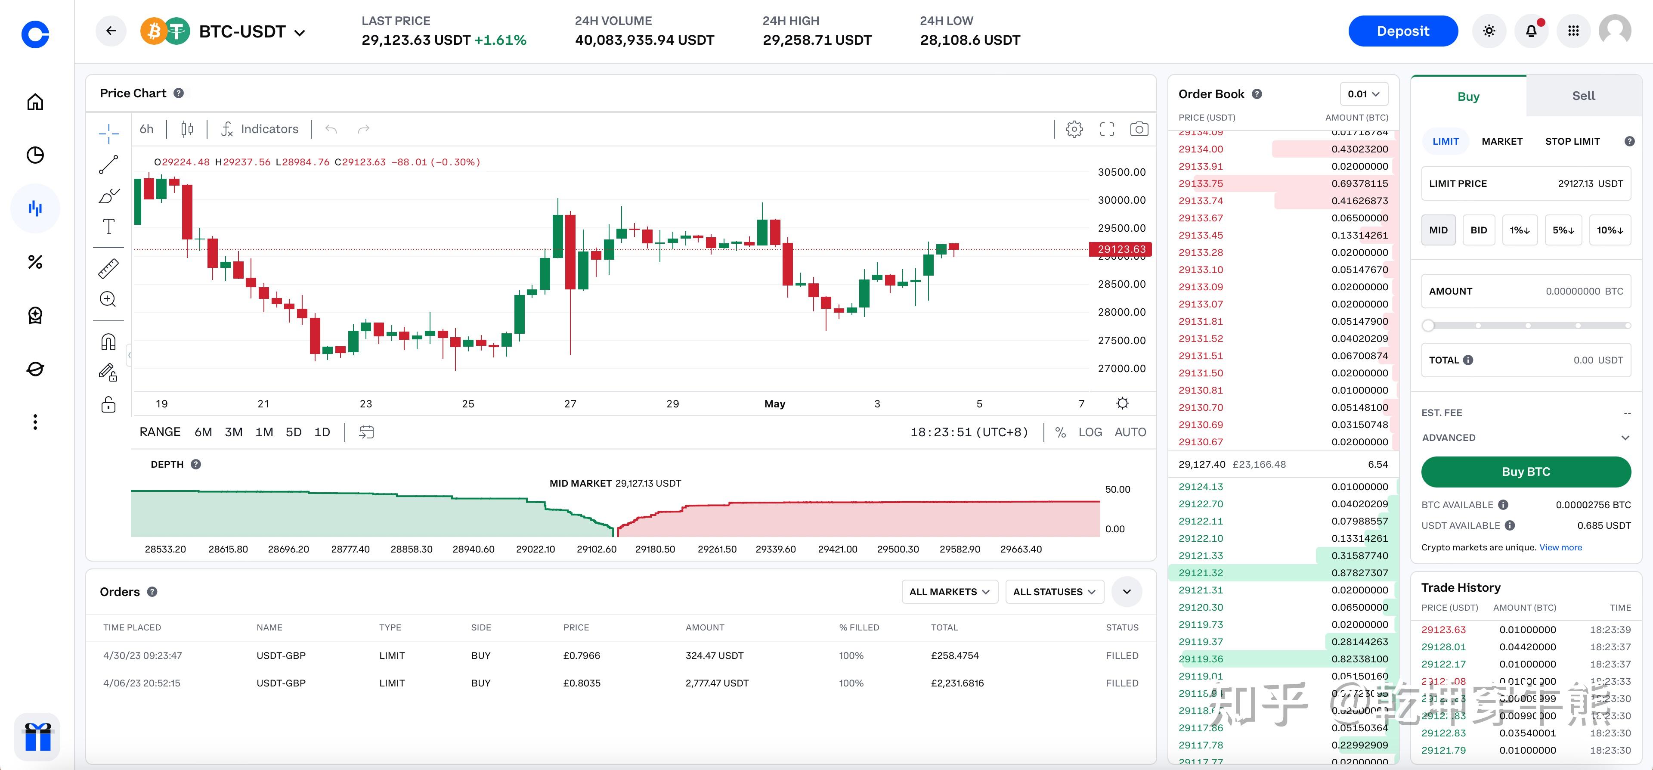
Task: Click the fullscreen expand chart icon
Action: [1106, 129]
